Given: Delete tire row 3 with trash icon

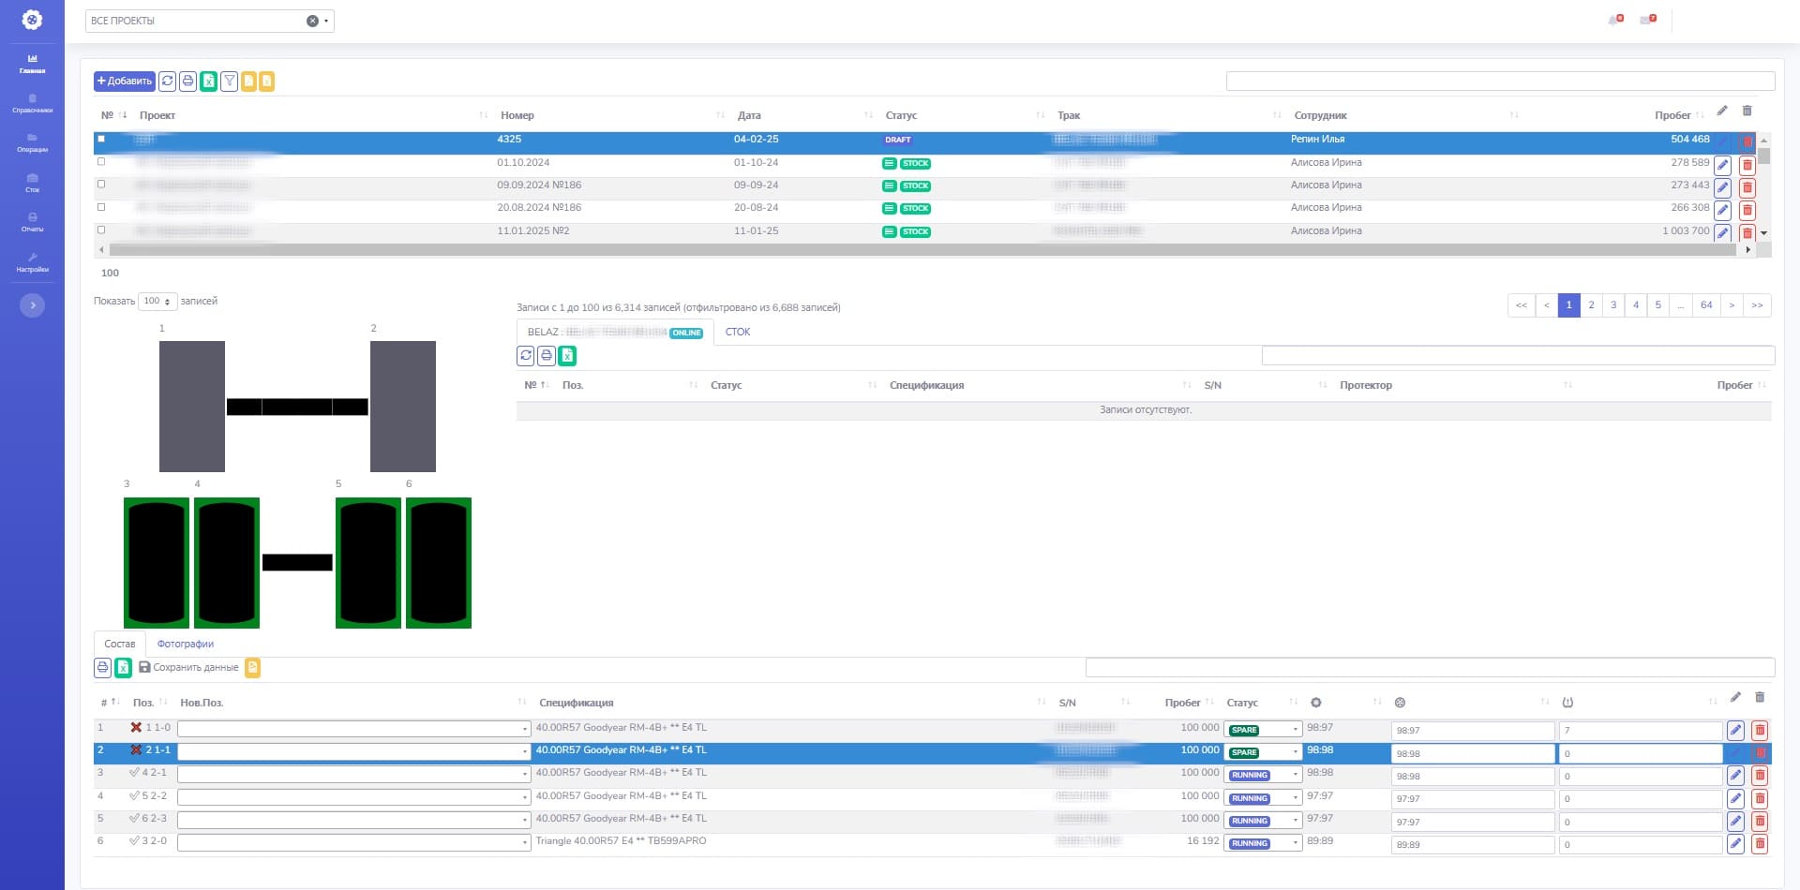Looking at the screenshot, I should pos(1760,776).
